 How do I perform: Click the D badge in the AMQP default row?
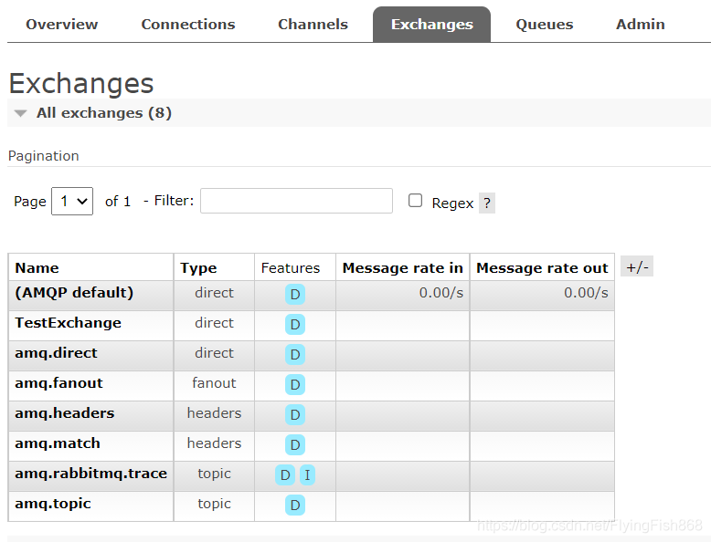click(295, 295)
